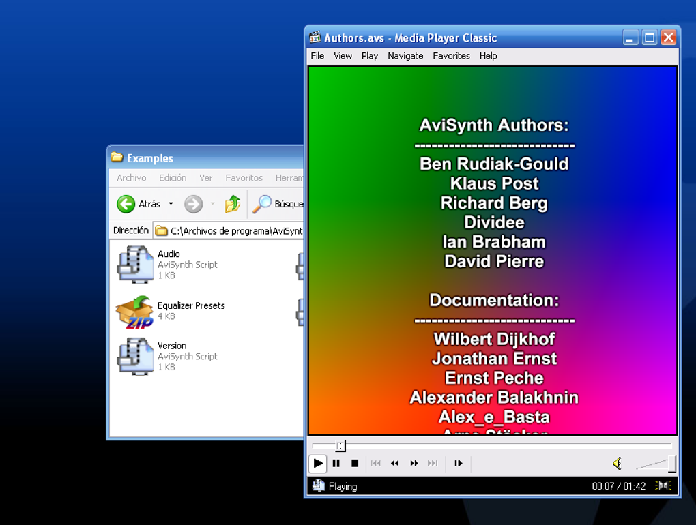Open Ver menu in Examples window

(205, 178)
